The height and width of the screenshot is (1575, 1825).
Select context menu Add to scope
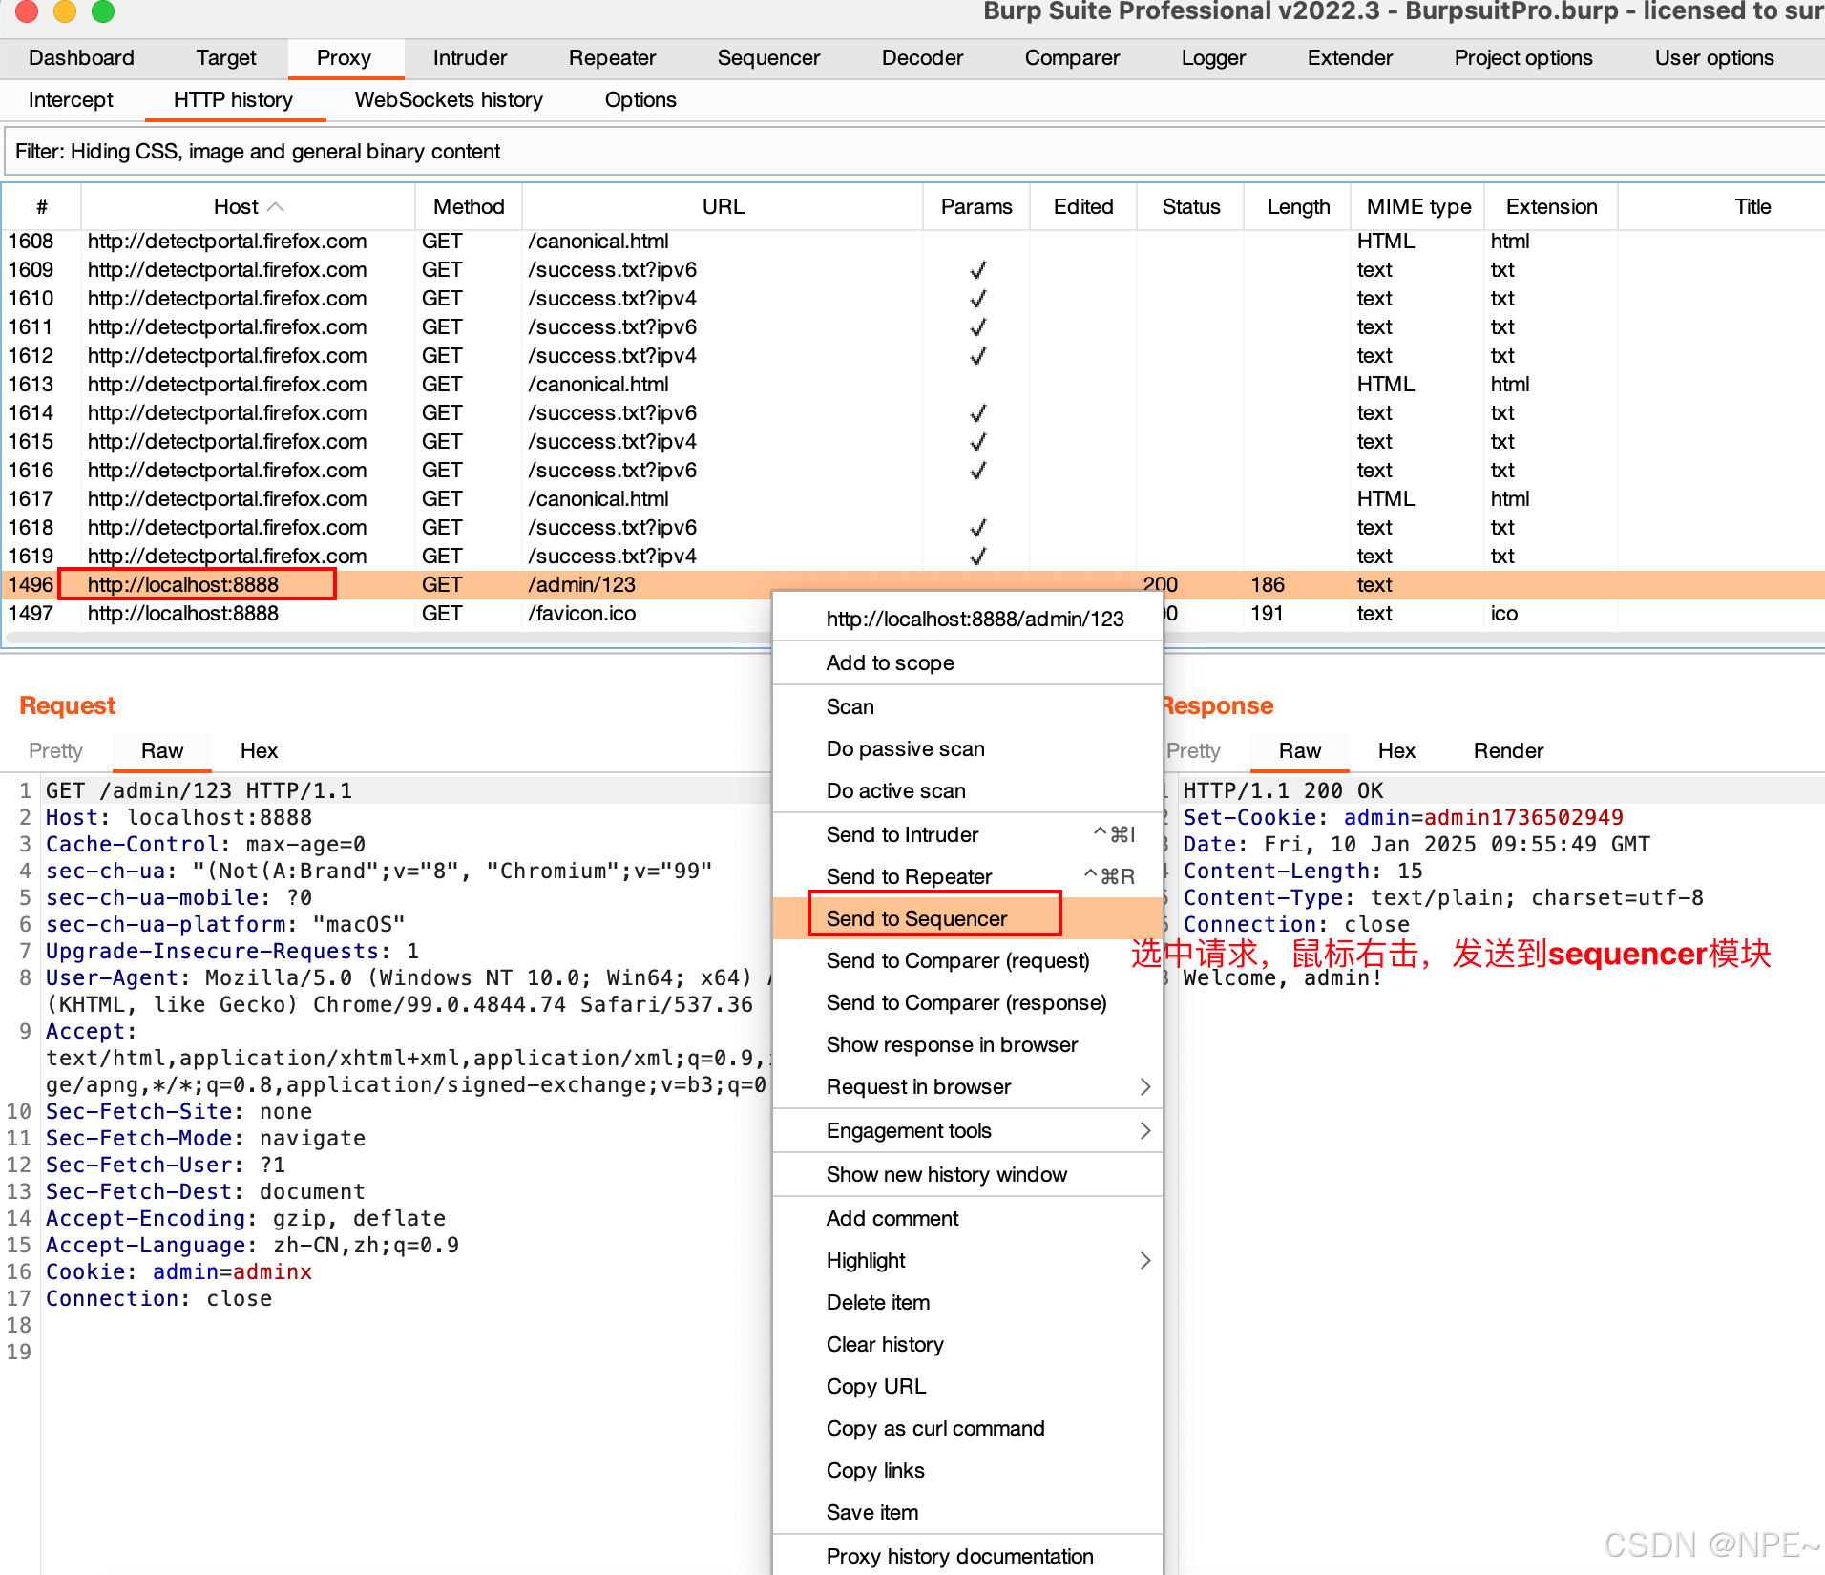point(968,663)
